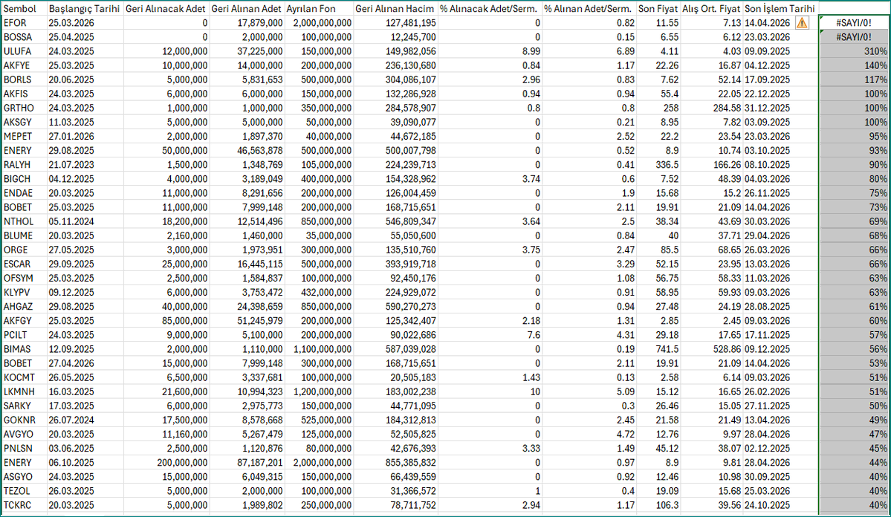This screenshot has width=891, height=517.
Task: Select the 432,000,000 fund cell
Action: (319, 292)
